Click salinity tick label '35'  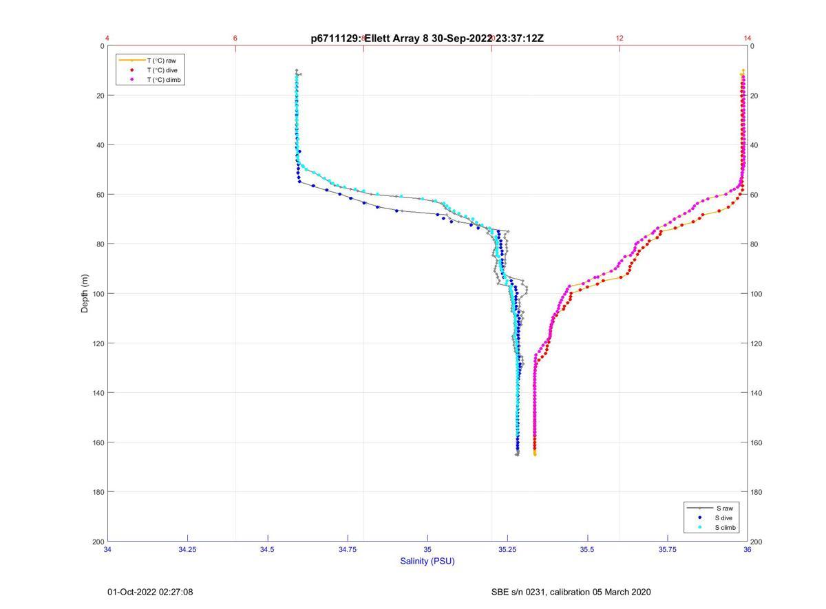pos(427,549)
